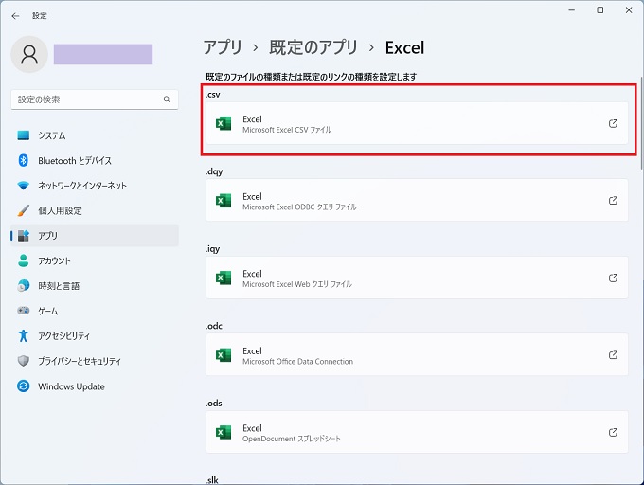Click the search magnifier icon
The width and height of the screenshot is (644, 485).
(x=167, y=99)
